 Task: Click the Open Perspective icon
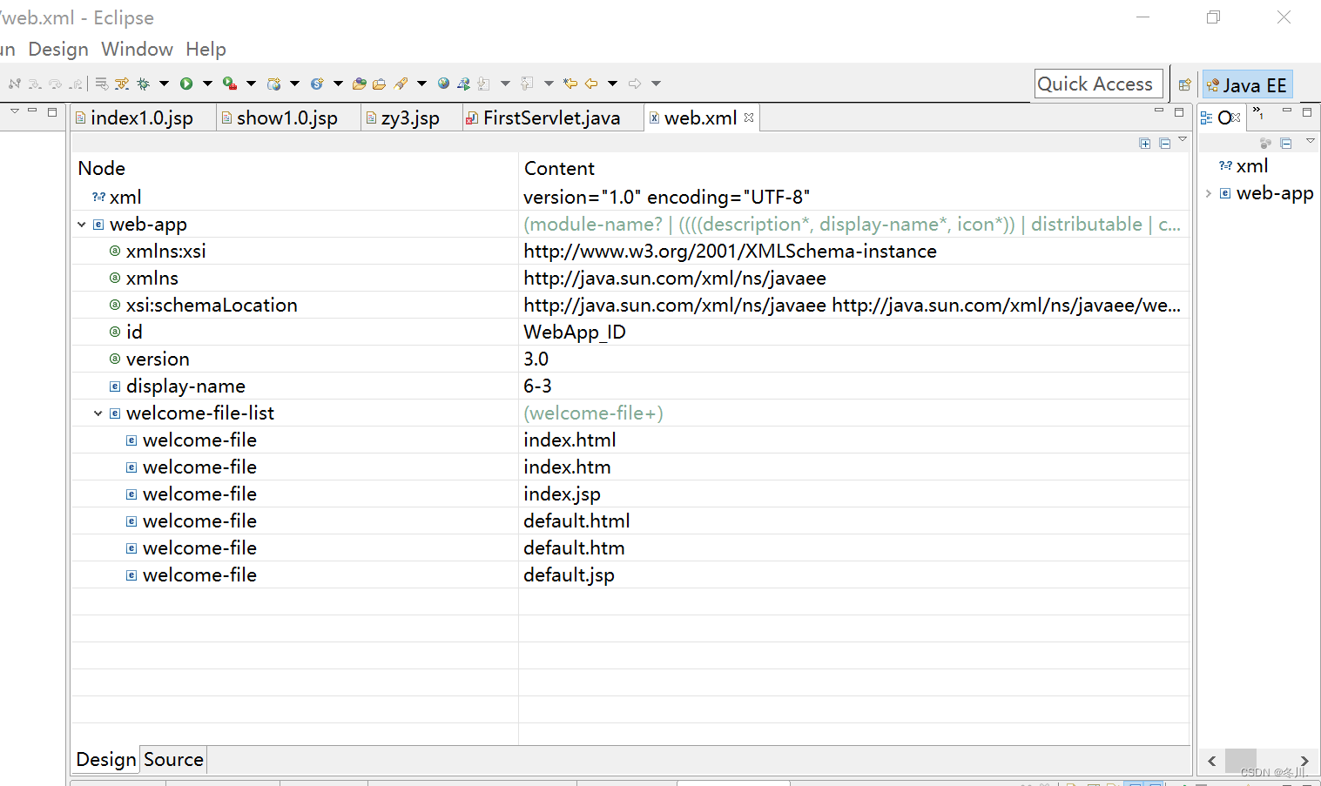point(1184,84)
